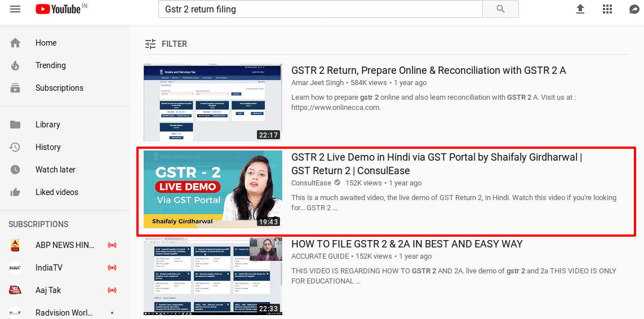Open the YouTube apps grid icon

[x=607, y=9]
